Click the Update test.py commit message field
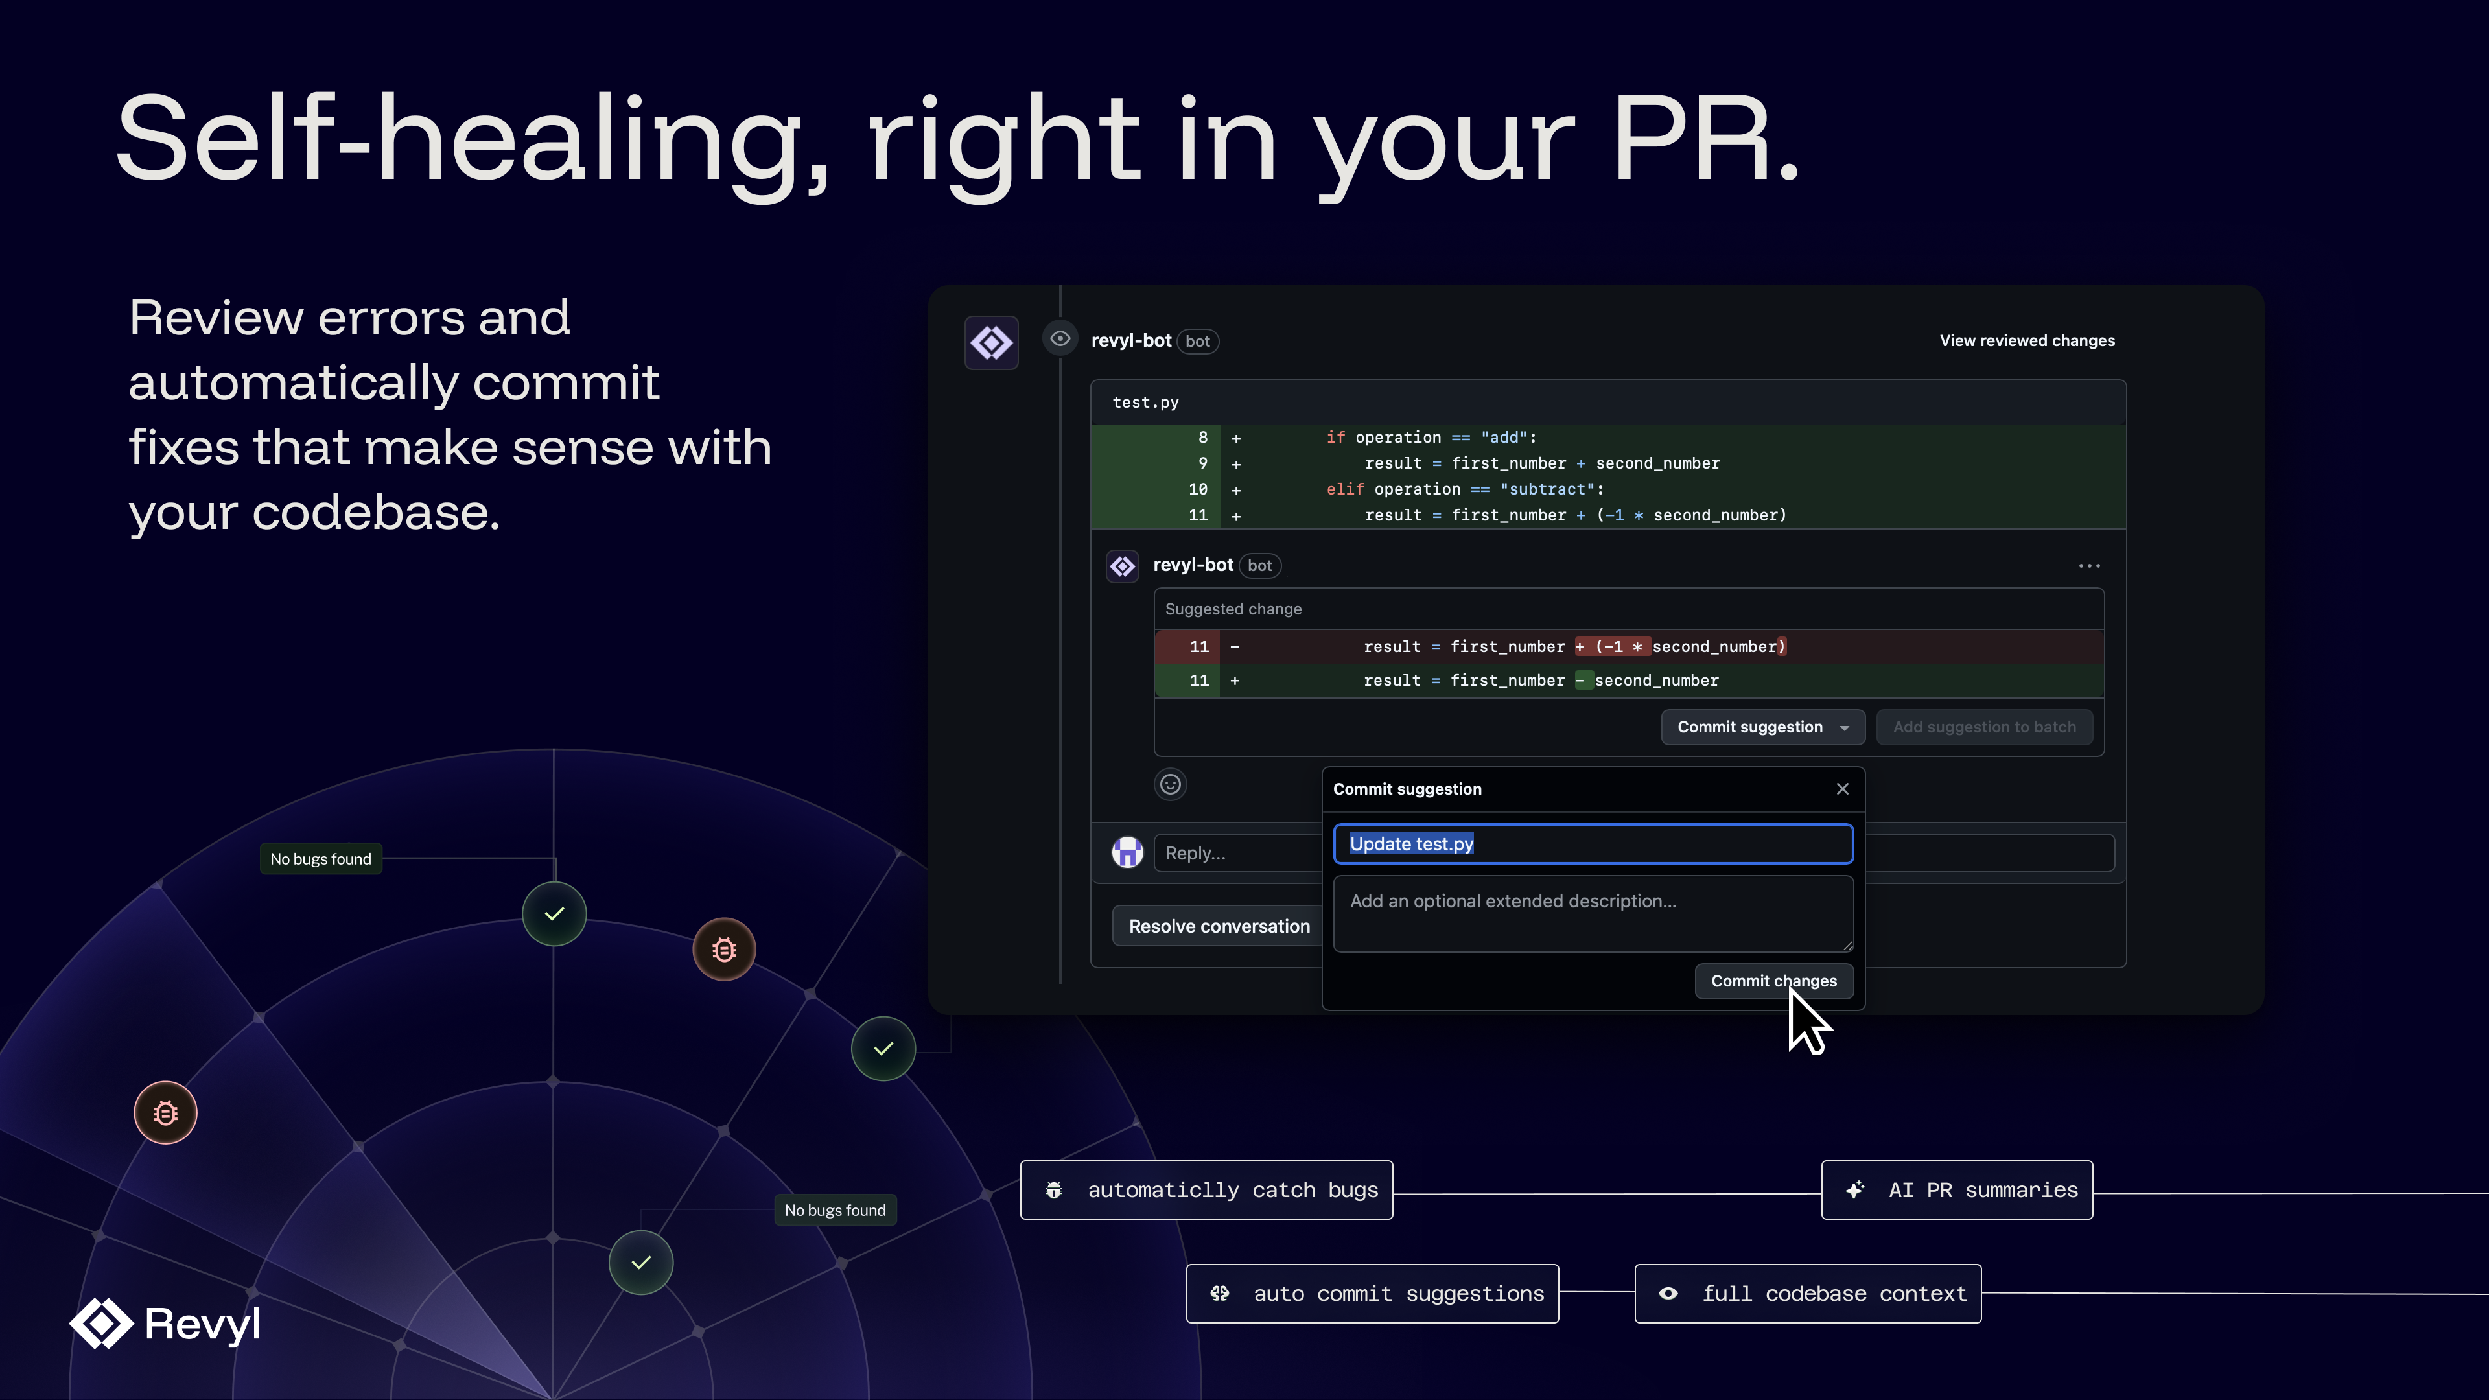The height and width of the screenshot is (1400, 2489). (1593, 843)
